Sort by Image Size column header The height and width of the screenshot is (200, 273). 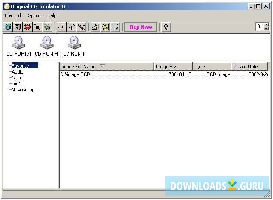[173, 67]
